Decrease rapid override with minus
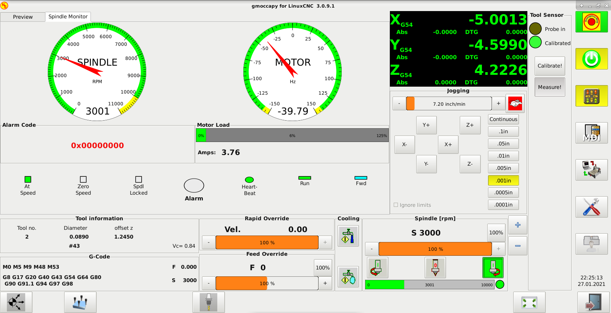 pos(209,242)
